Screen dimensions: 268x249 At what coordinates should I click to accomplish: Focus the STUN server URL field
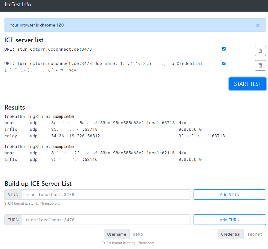106,194
